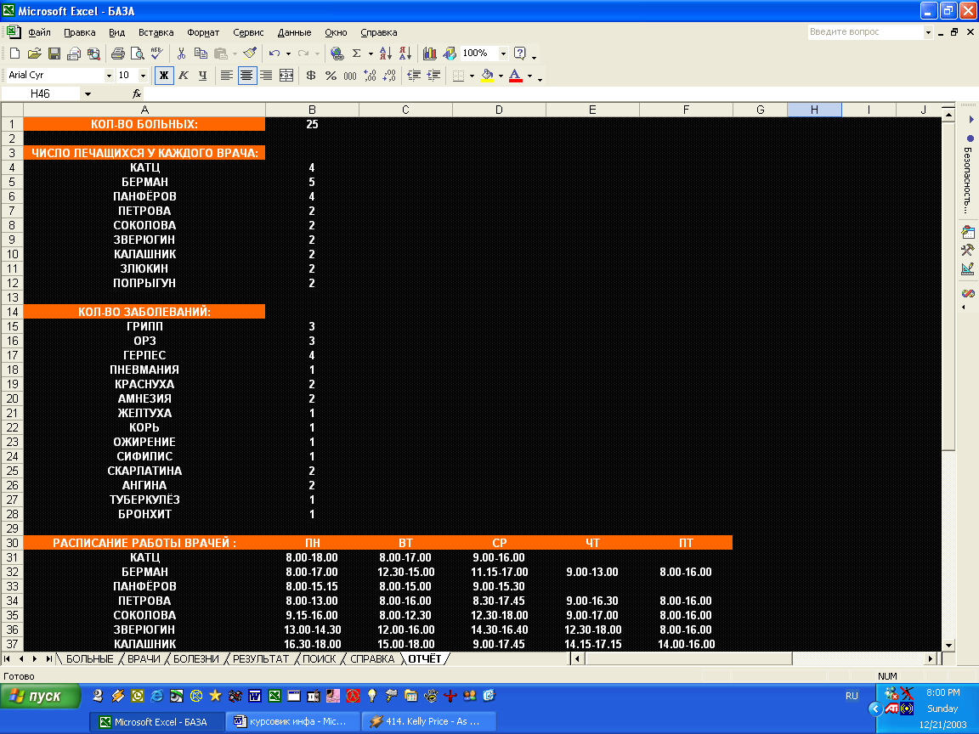Switch to the ПОИСК sheet tab
Image resolution: width=979 pixels, height=734 pixels.
pyautogui.click(x=319, y=659)
